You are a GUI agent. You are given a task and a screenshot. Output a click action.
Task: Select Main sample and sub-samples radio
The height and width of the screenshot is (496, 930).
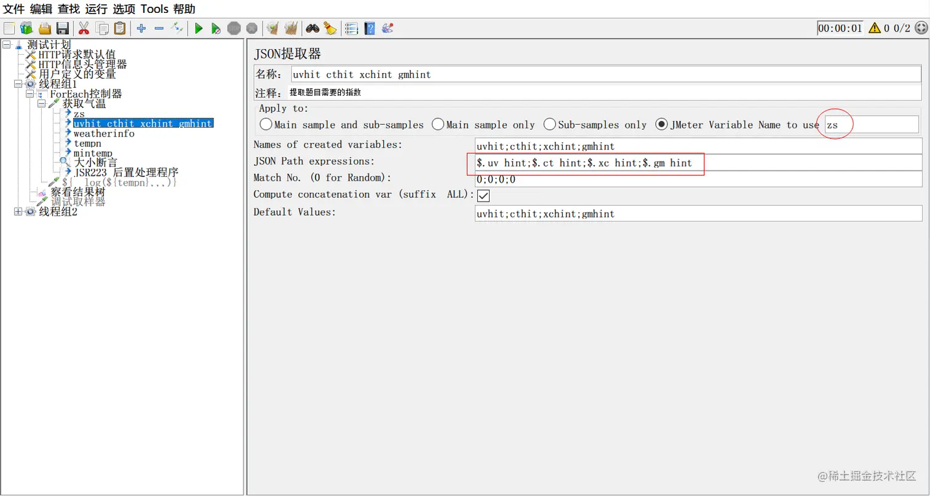pos(266,125)
